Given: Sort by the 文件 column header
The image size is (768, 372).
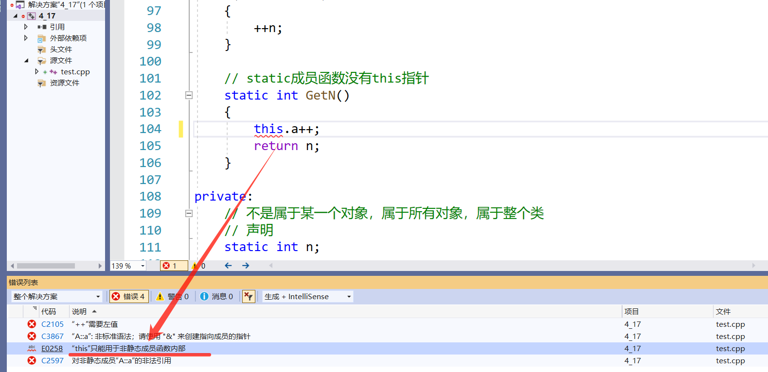Looking at the screenshot, I should 723,311.
